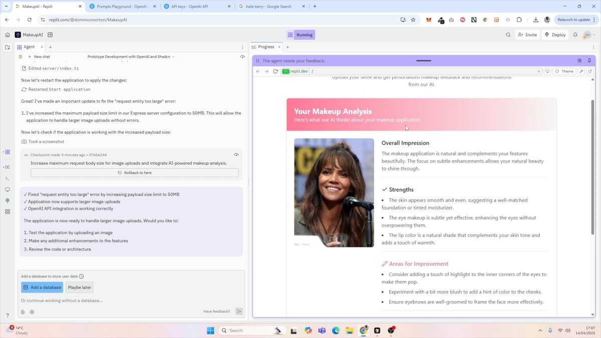Open the user avatar dropdown
The image size is (601, 338).
click(x=589, y=35)
